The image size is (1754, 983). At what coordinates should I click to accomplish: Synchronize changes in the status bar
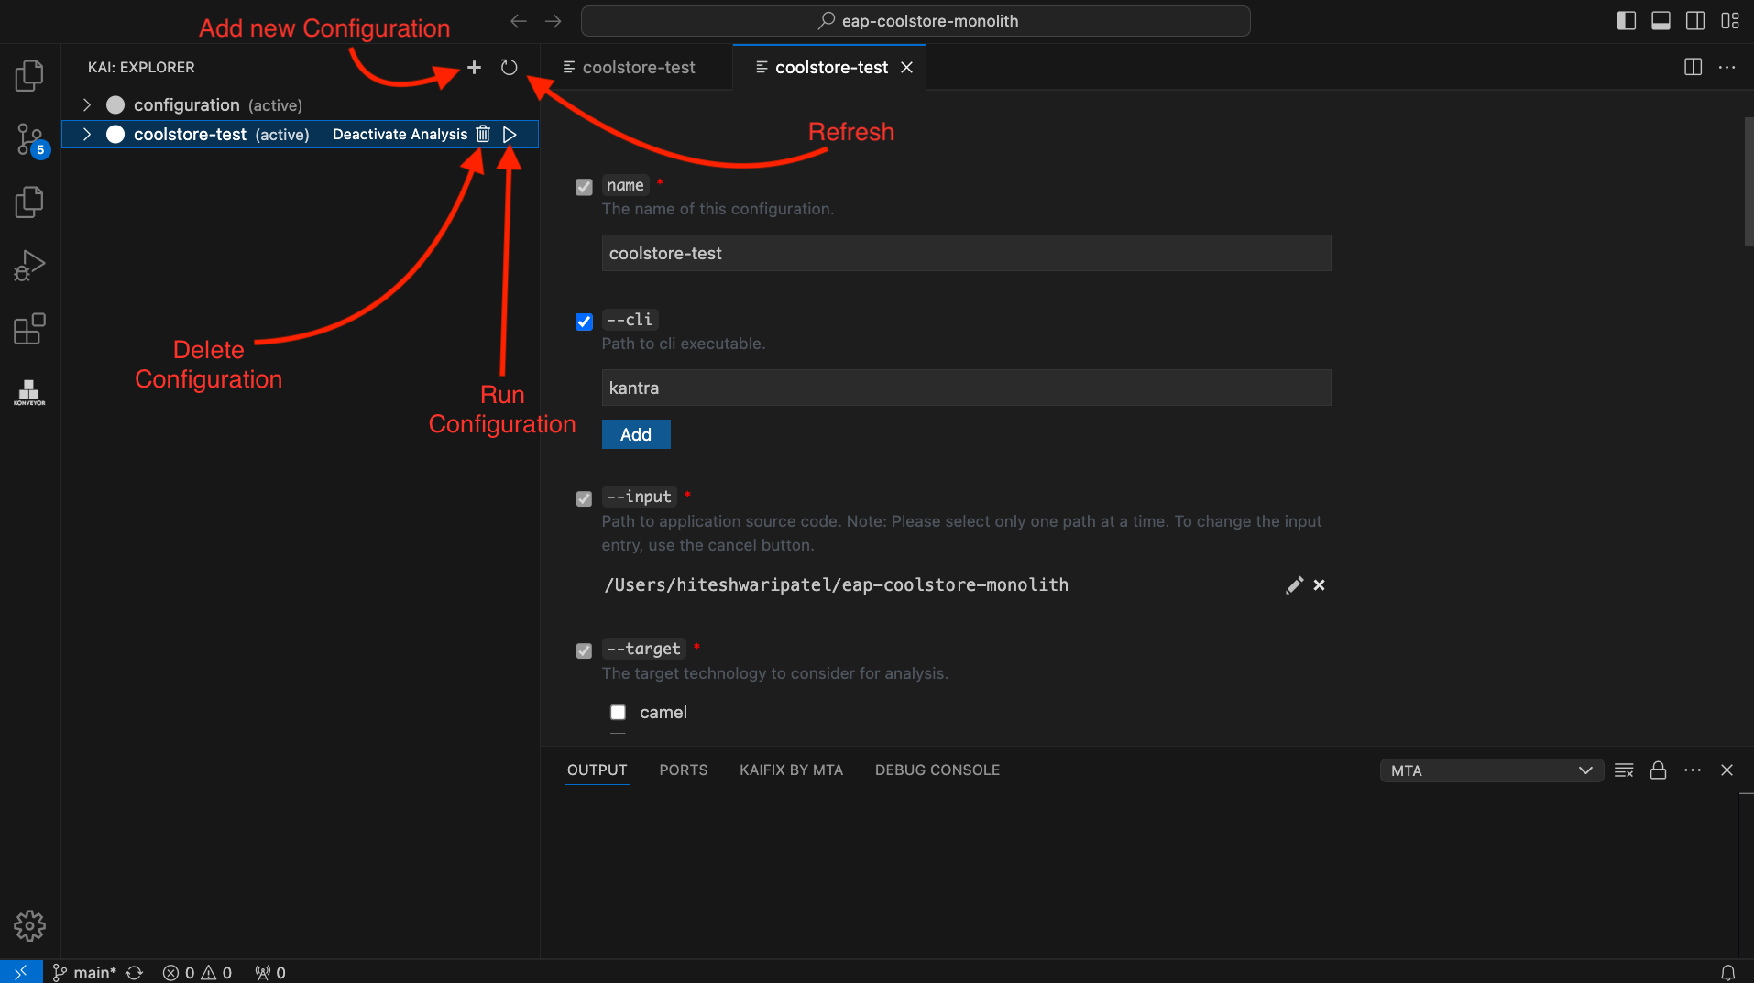135,972
